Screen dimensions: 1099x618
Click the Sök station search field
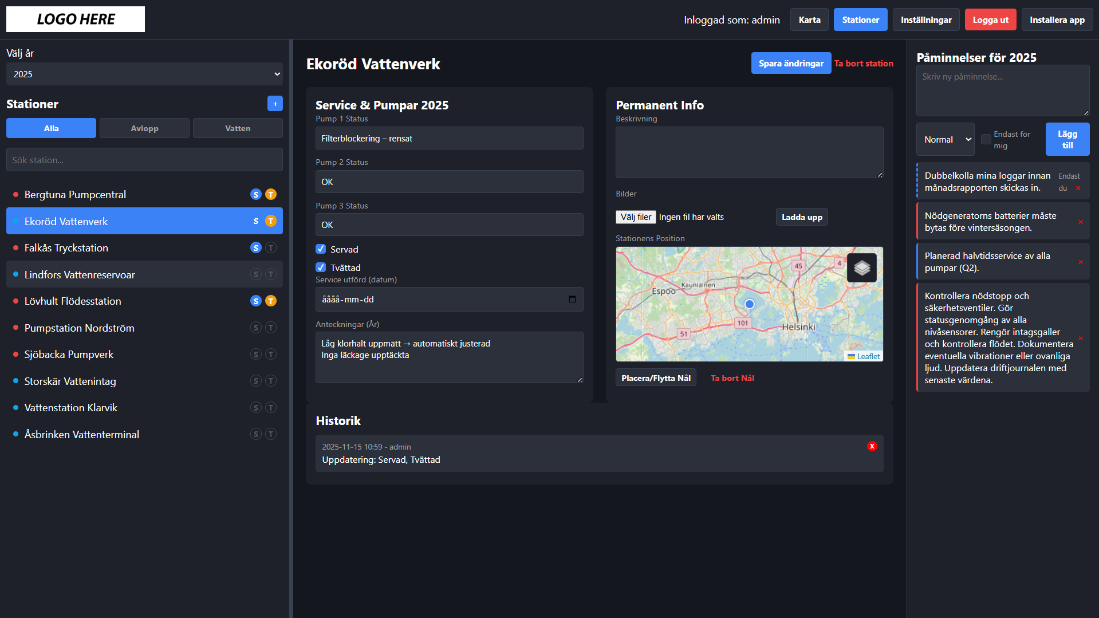pos(144,160)
